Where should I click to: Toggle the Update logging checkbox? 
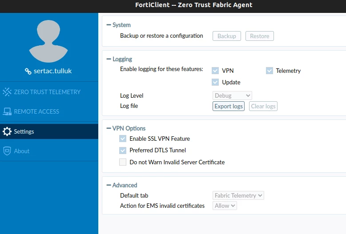(215, 82)
